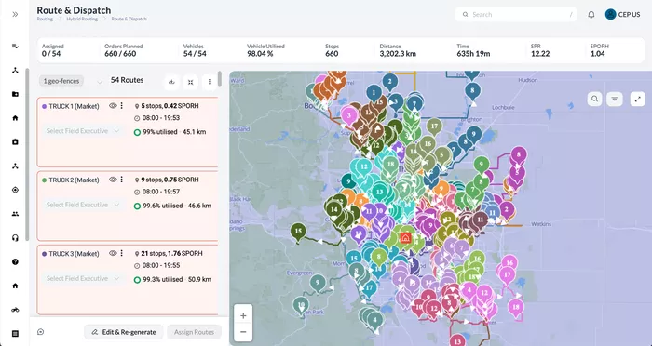
Task: Open TRUCK 1 more options menu
Action: click(x=121, y=106)
